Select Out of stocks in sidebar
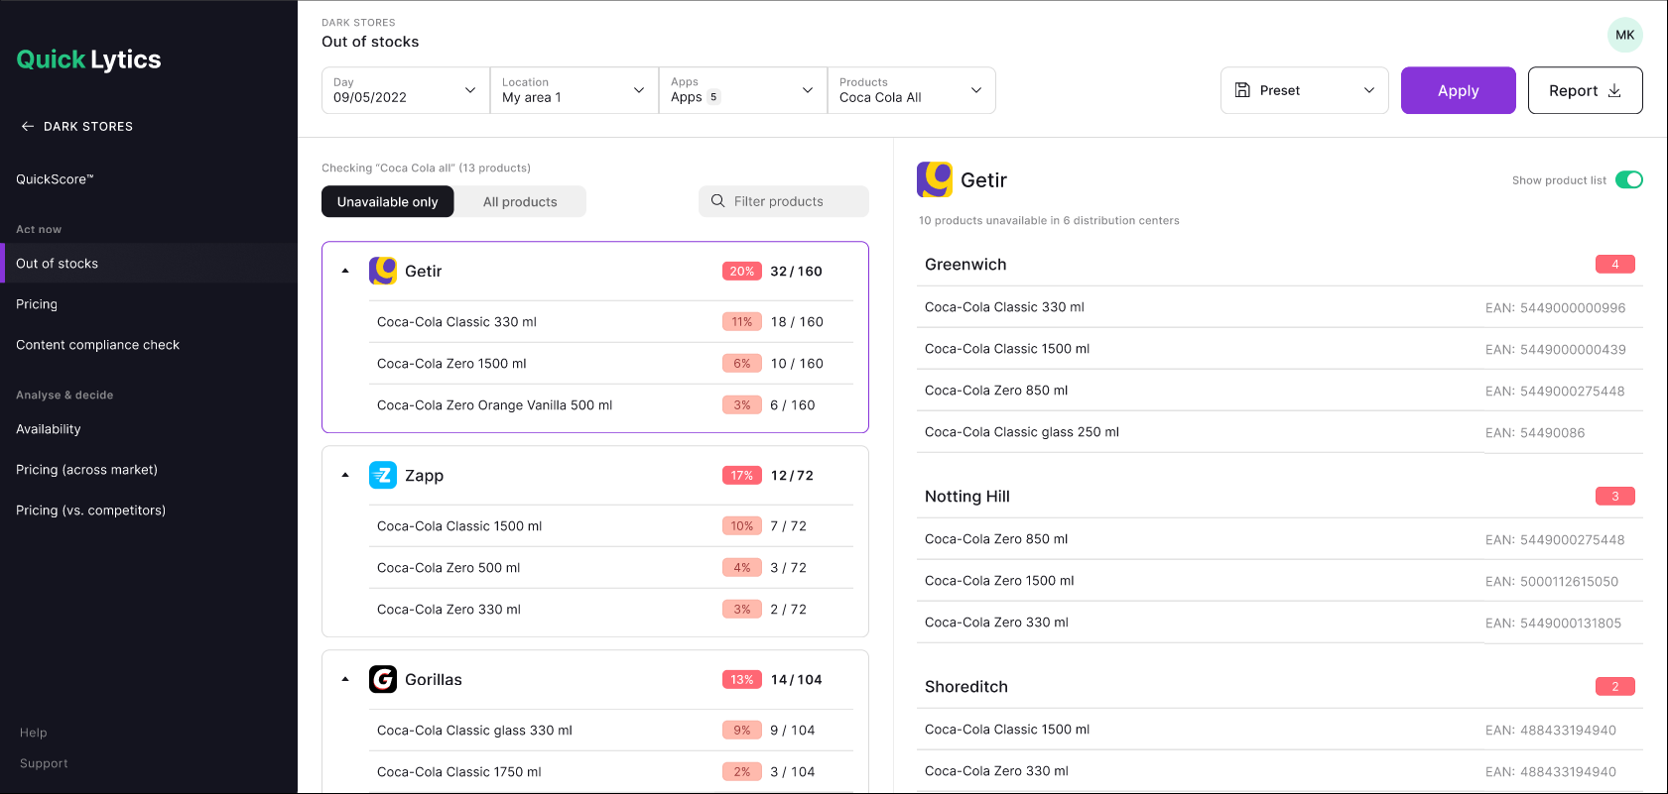The image size is (1668, 794). [x=149, y=264]
